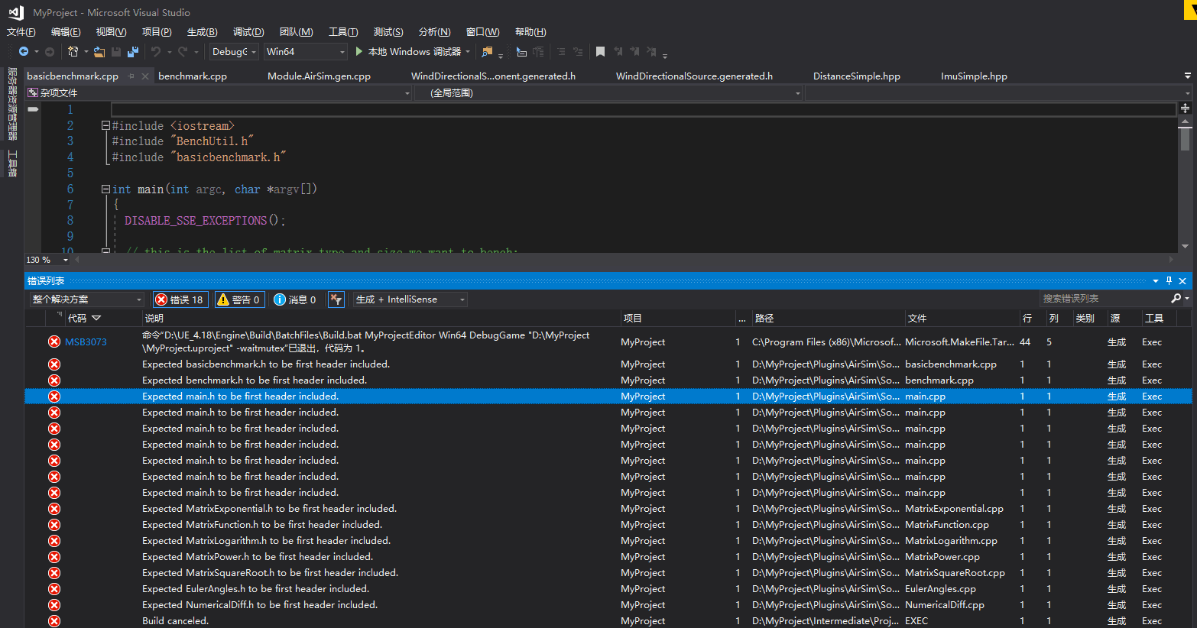The height and width of the screenshot is (628, 1197).
Task: Open the Win64 platform dropdown
Action: pos(306,52)
